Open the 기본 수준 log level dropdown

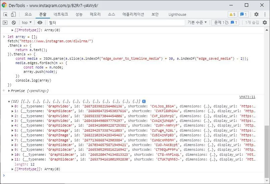click(197, 22)
